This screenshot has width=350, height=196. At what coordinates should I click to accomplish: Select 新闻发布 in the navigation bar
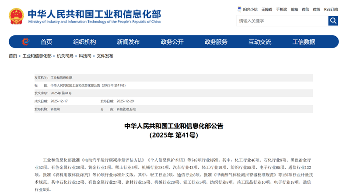(128, 42)
